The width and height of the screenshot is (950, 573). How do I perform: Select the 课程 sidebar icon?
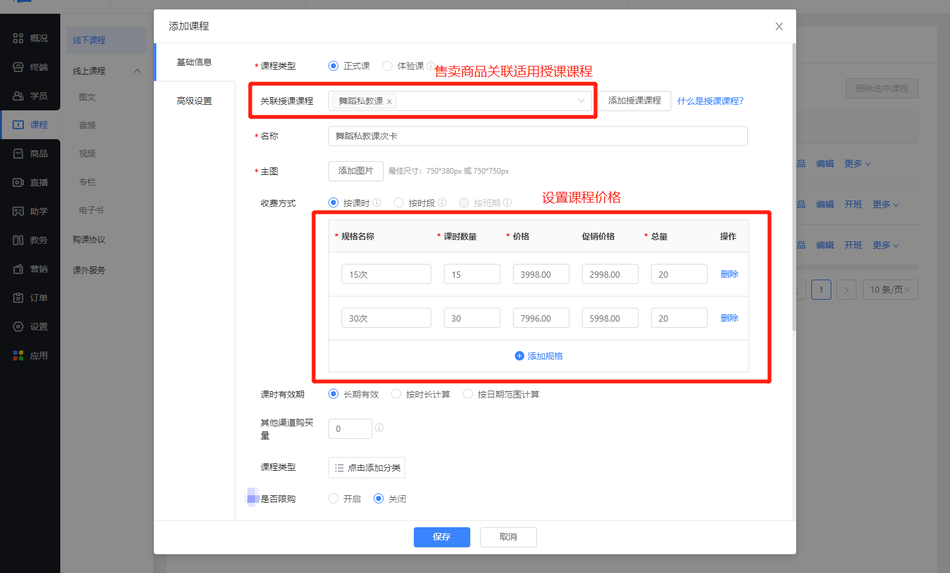click(x=18, y=125)
